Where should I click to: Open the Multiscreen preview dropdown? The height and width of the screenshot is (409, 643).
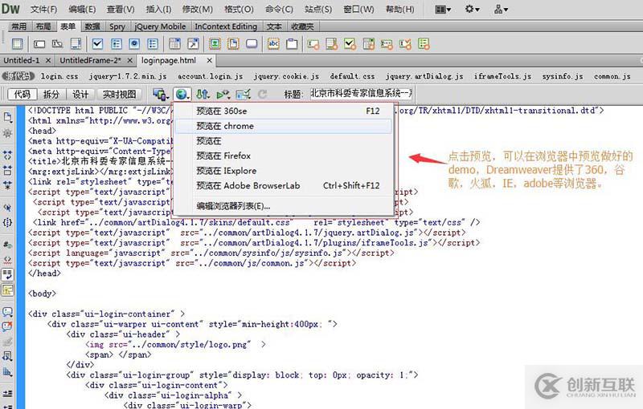tap(161, 95)
